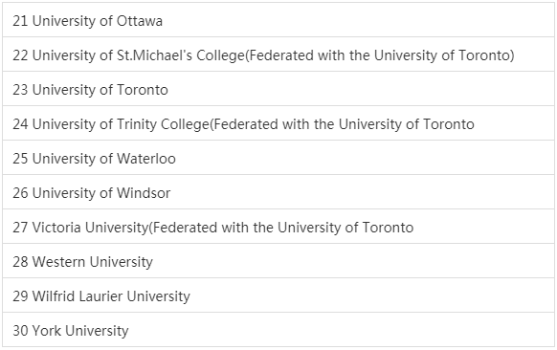Click the parenthetical Federated text in row 22
This screenshot has height=350, width=557.
[379, 55]
